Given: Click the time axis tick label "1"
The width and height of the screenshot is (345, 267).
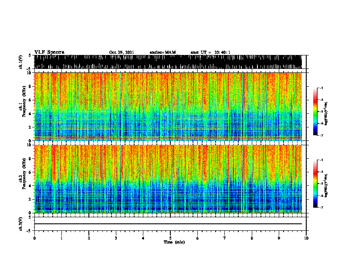Looking at the screenshot, I should tap(61, 238).
